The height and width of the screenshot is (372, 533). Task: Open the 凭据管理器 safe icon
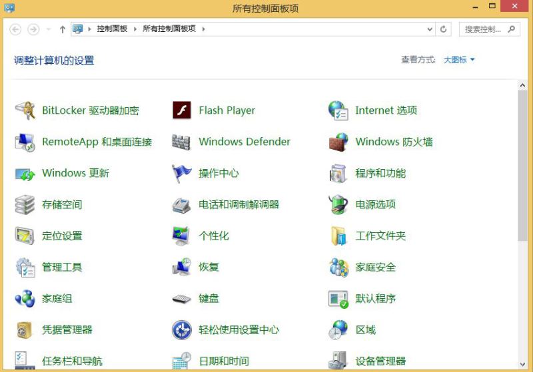pyautogui.click(x=25, y=330)
